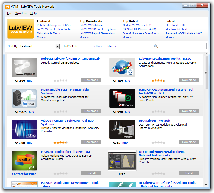The width and height of the screenshot is (214, 193).
Task: Rate the LabVIEW Localization Toolkit stars
Action: click(158, 80)
